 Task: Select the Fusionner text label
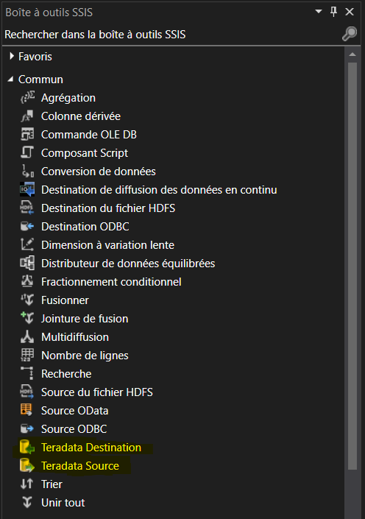click(x=65, y=300)
